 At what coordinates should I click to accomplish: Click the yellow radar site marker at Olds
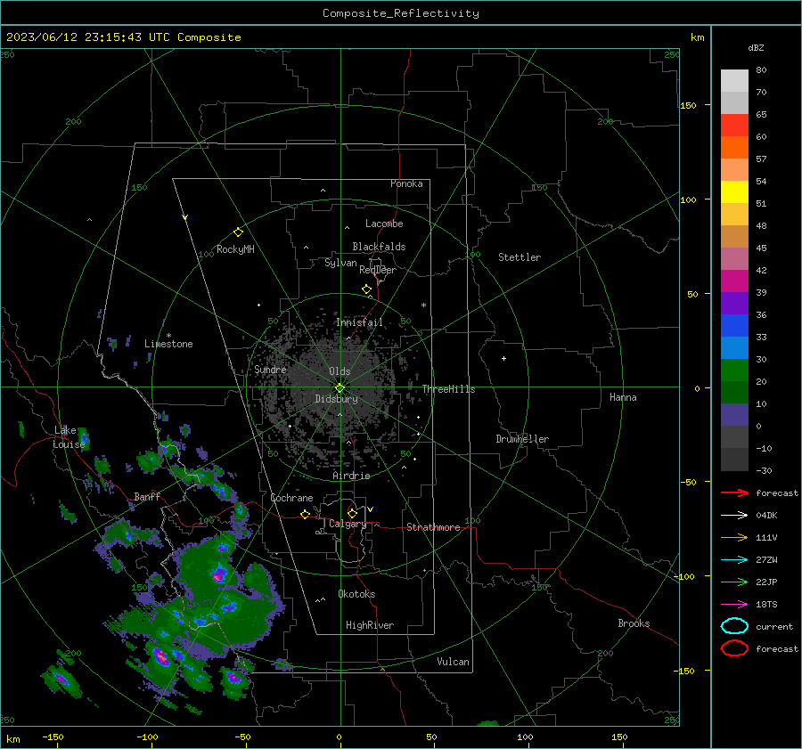click(340, 388)
